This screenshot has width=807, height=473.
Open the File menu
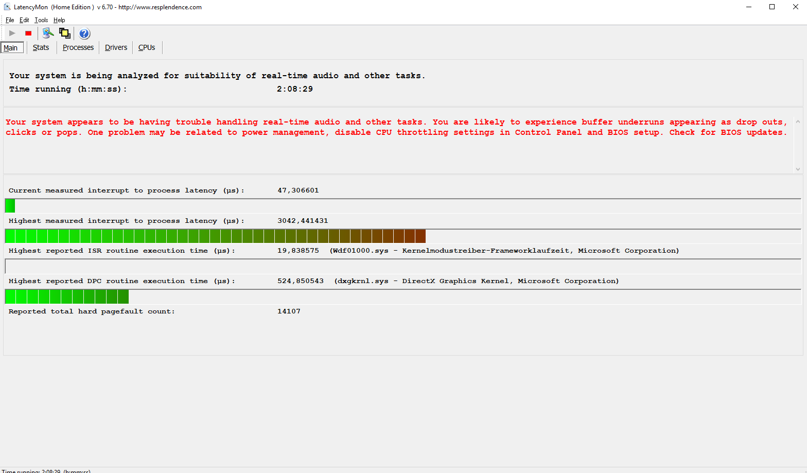[x=10, y=20]
